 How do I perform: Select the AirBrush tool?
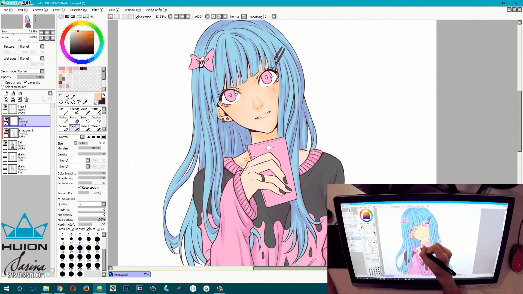click(x=74, y=111)
